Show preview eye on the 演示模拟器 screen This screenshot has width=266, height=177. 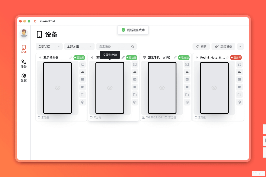58,88
